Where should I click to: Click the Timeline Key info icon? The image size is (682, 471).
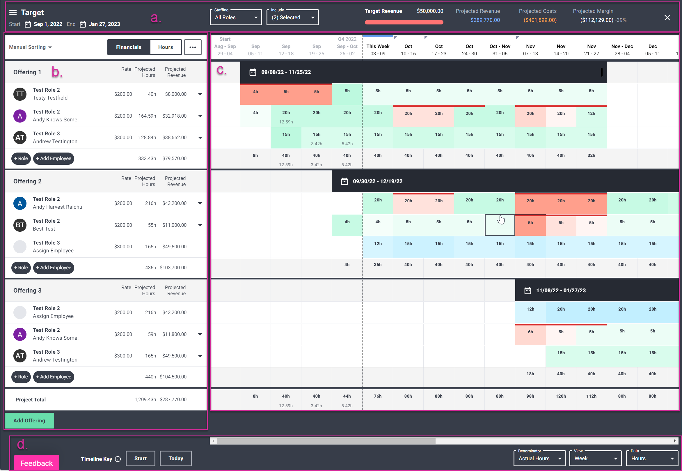(118, 459)
